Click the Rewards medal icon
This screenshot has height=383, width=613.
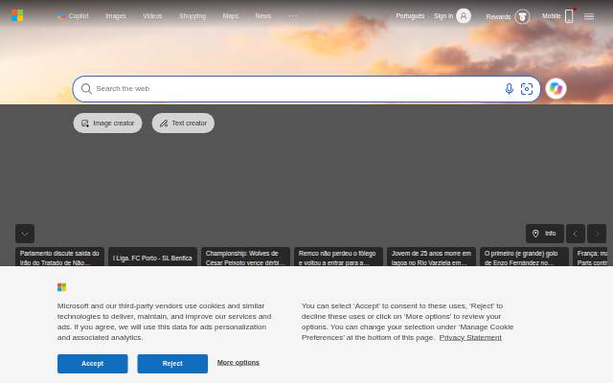(x=522, y=17)
